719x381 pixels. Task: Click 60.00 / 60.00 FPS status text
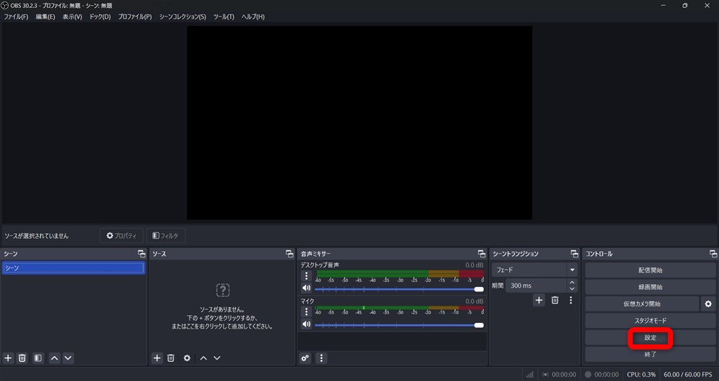[x=688, y=374]
